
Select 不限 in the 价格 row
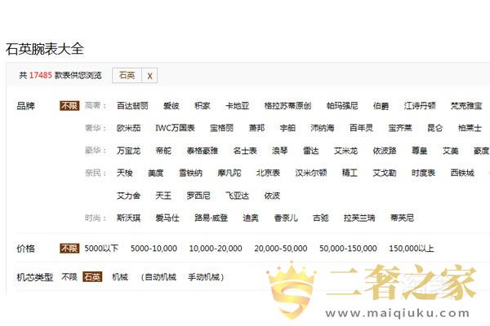(x=69, y=249)
